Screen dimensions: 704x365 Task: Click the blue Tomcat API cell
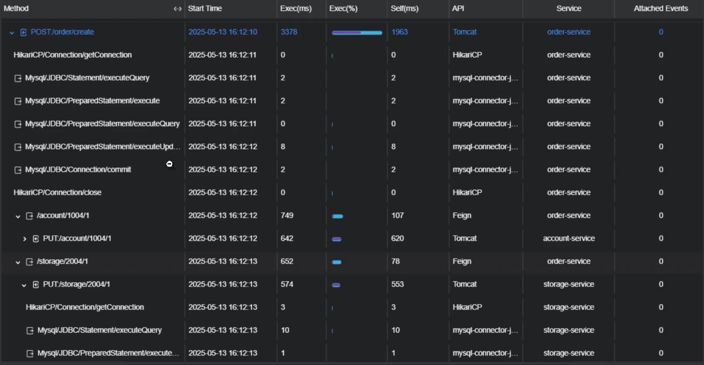coord(465,32)
